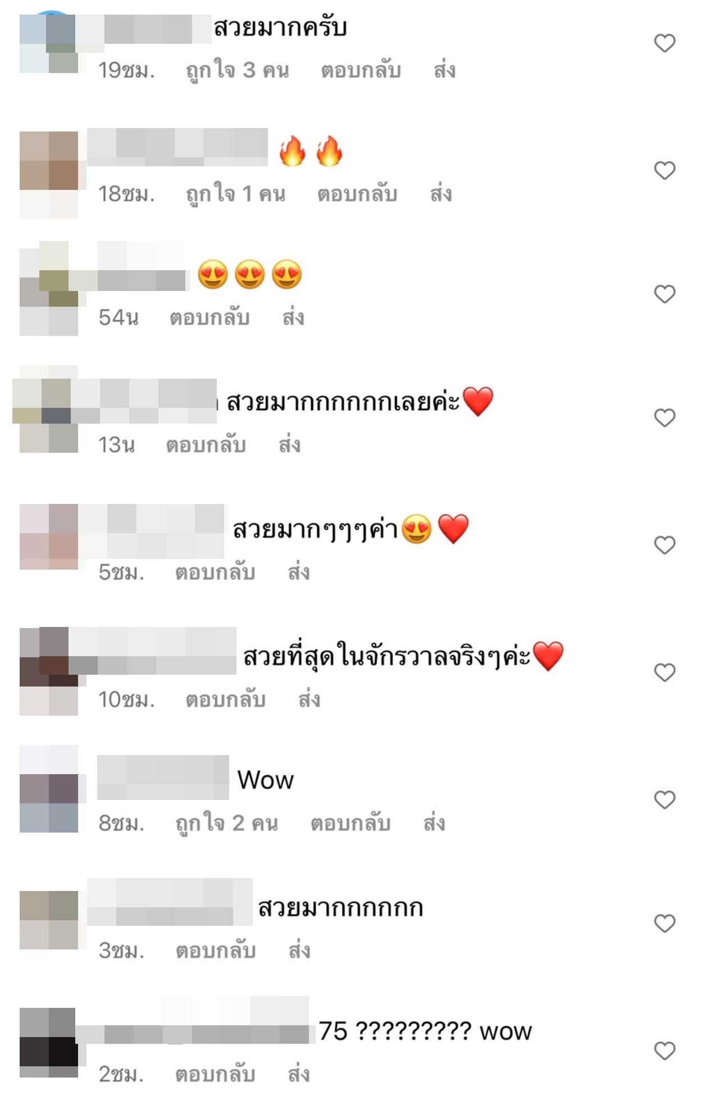Screen dimensions: 719x1100
Task: Heart the สวยมากกกกกกเลยค่ะ comment
Action: (665, 418)
